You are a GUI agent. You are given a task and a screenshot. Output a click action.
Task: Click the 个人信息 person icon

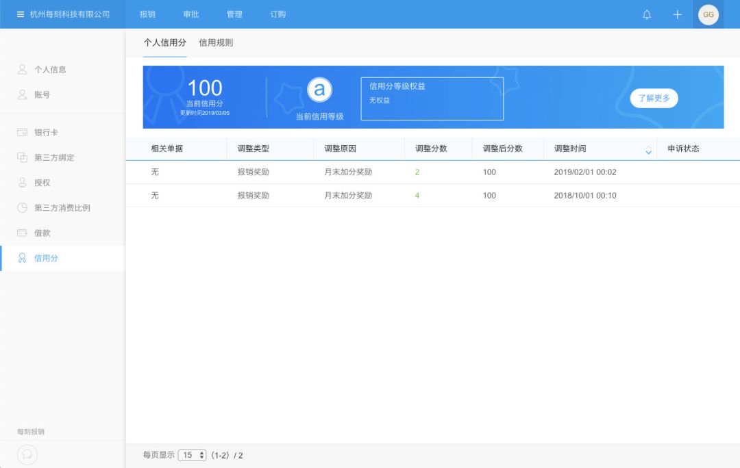pyautogui.click(x=22, y=69)
